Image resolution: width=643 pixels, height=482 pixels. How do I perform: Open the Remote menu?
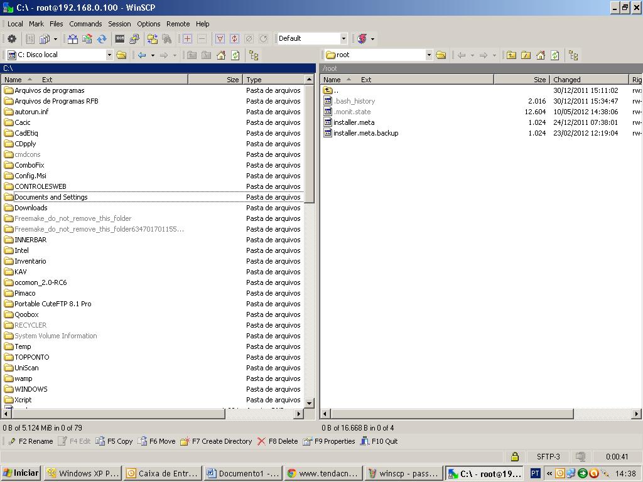point(178,24)
